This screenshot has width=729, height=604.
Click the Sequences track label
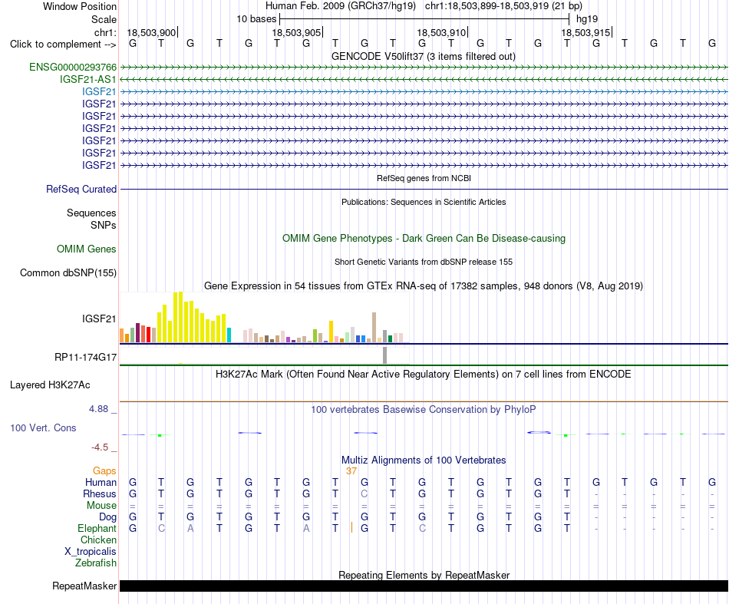click(91, 213)
